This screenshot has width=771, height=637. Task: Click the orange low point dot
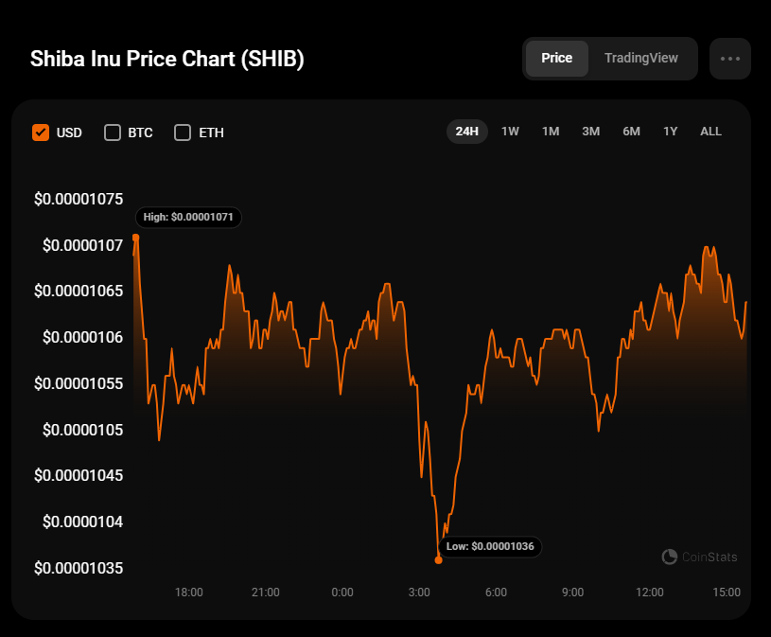(x=438, y=560)
